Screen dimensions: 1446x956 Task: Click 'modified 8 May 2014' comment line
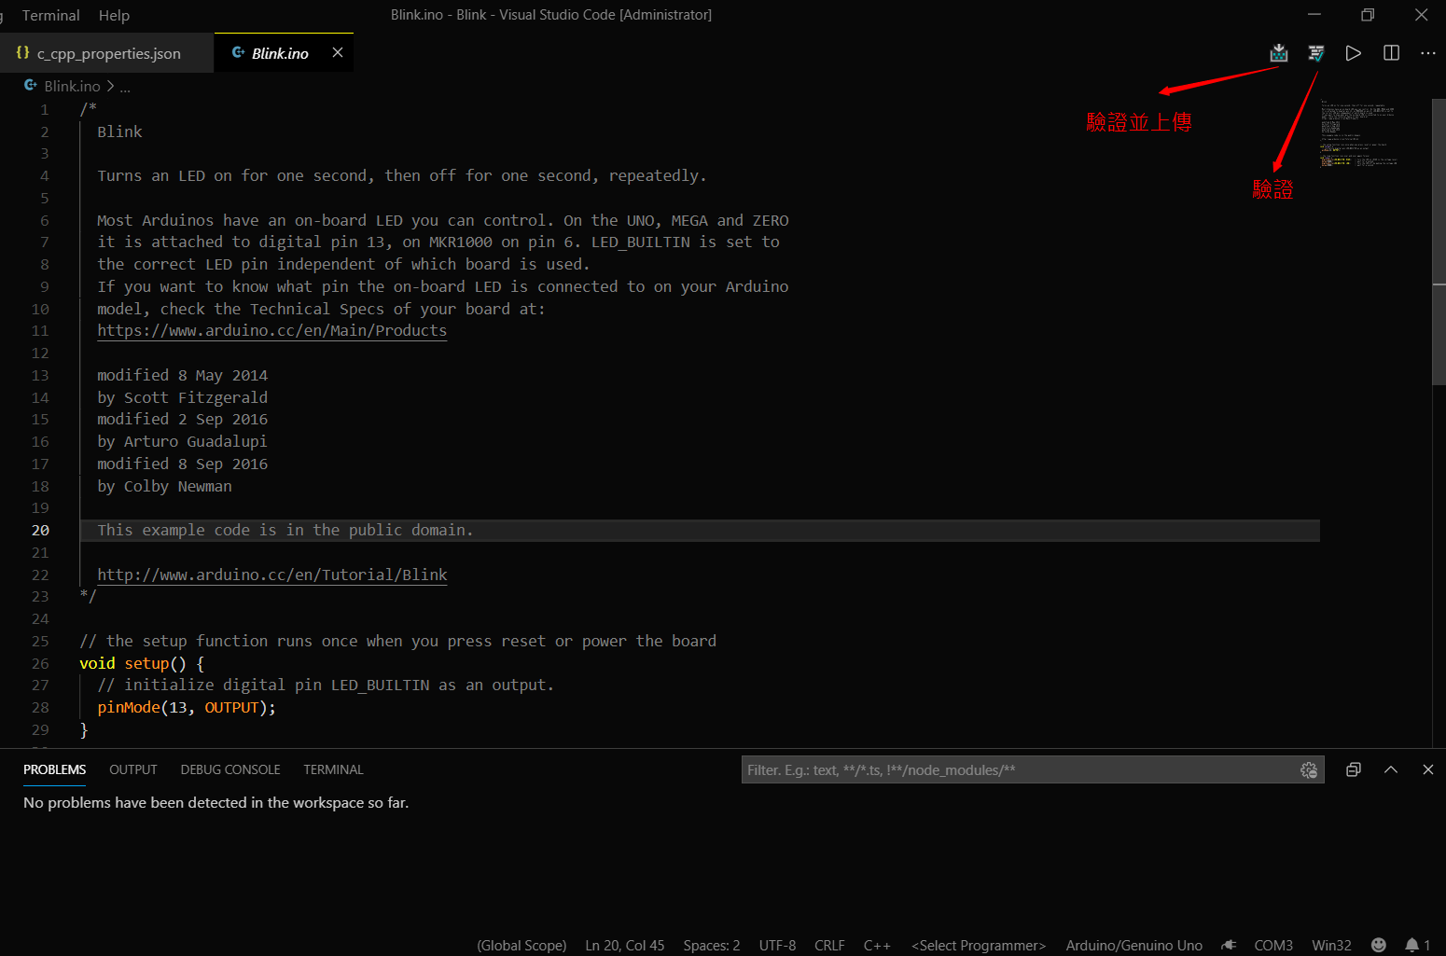coord(182,375)
